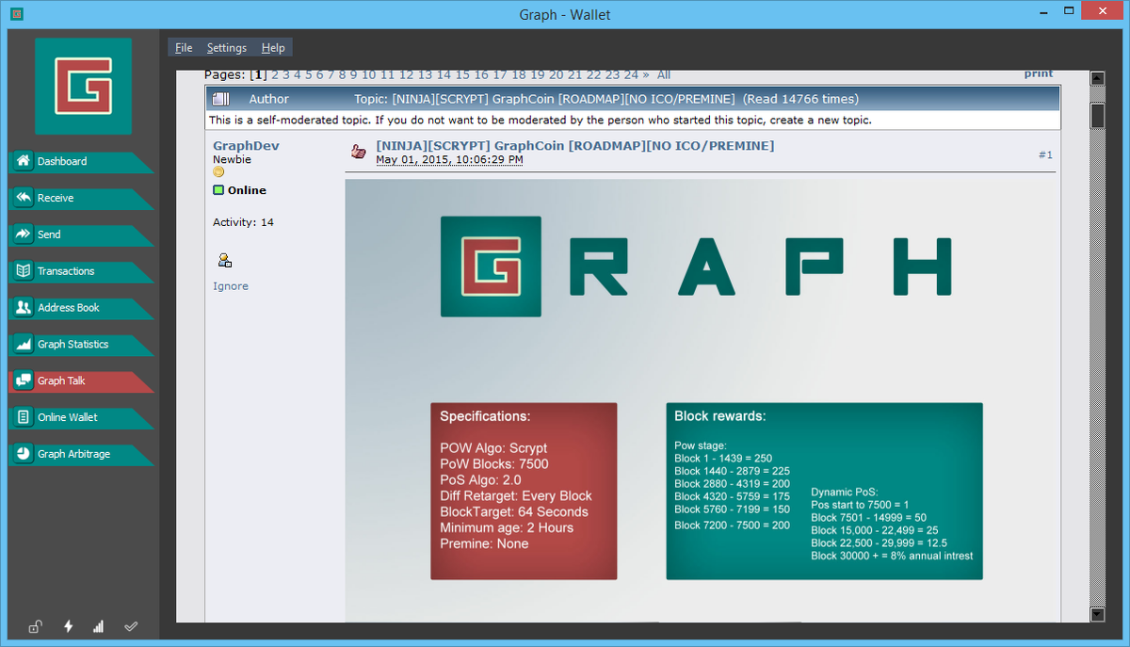The width and height of the screenshot is (1130, 647).
Task: Click 'Premine: None' line
Action: pos(484,544)
